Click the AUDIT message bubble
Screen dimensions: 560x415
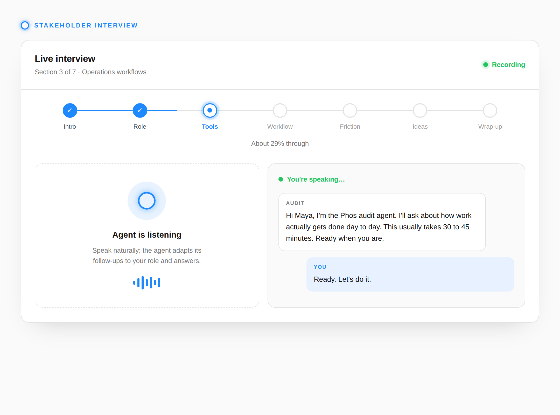click(x=382, y=222)
